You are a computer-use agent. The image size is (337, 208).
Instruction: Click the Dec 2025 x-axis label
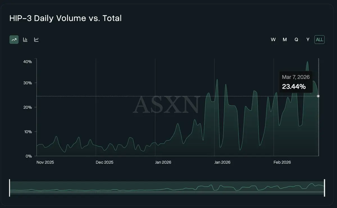pos(104,162)
